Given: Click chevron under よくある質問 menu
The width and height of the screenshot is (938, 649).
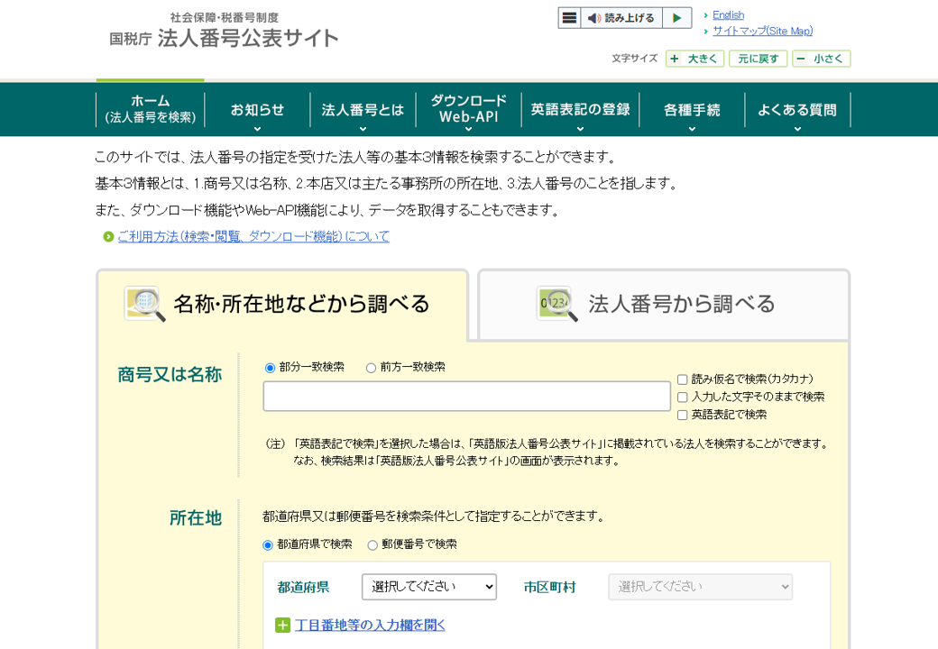Looking at the screenshot, I should point(797,129).
